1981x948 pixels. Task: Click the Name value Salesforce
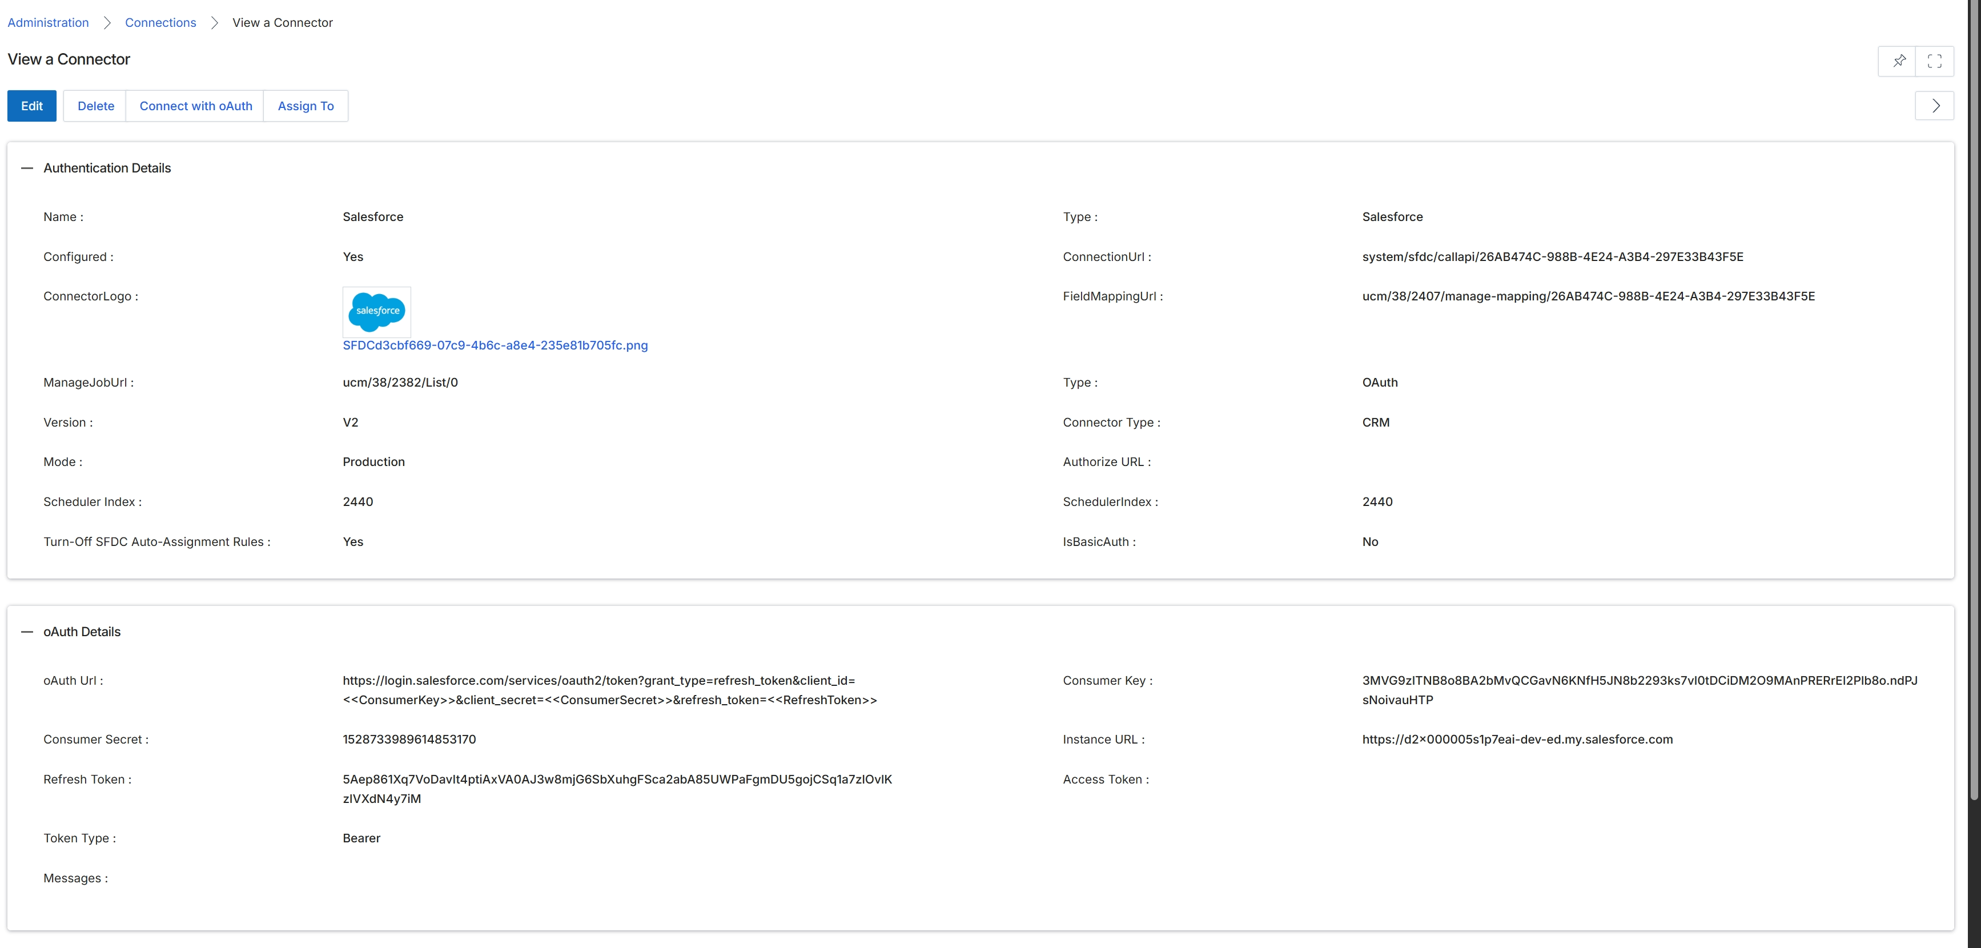coord(373,217)
